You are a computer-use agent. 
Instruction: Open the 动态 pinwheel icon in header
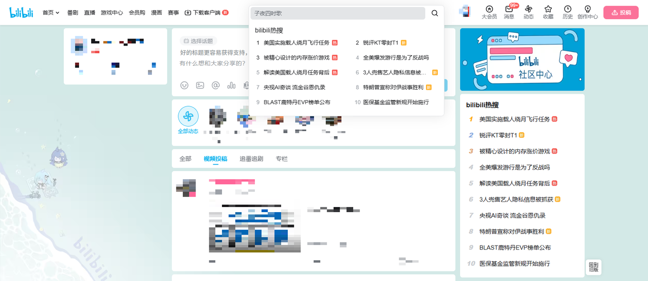528,12
